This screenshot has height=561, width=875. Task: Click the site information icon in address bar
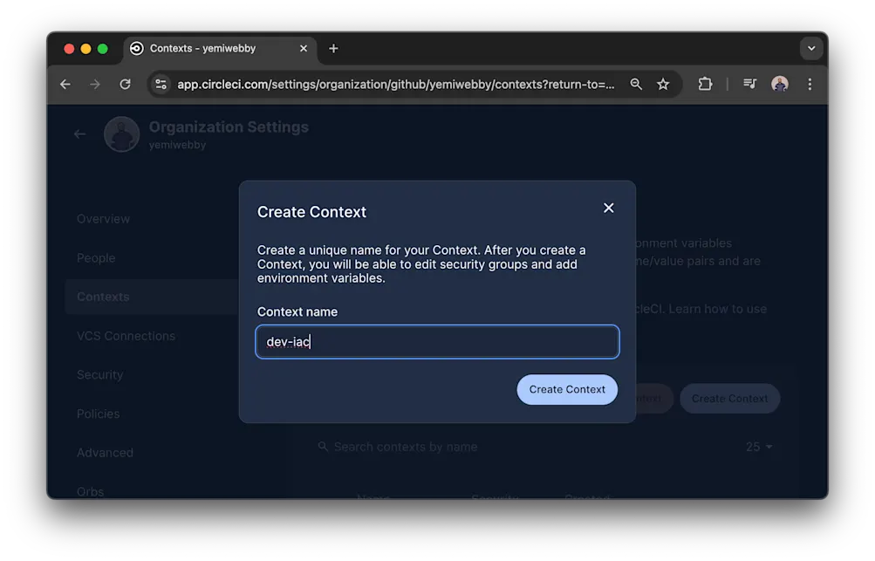click(x=161, y=84)
